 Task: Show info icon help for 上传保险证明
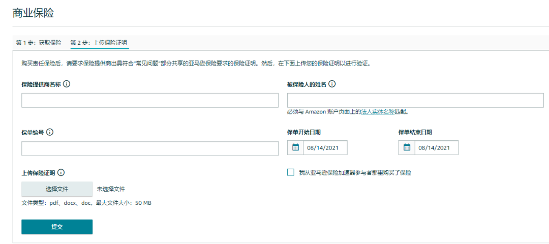click(61, 173)
